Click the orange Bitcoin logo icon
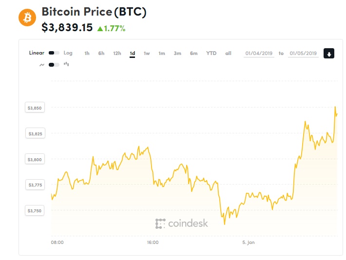 click(x=27, y=18)
